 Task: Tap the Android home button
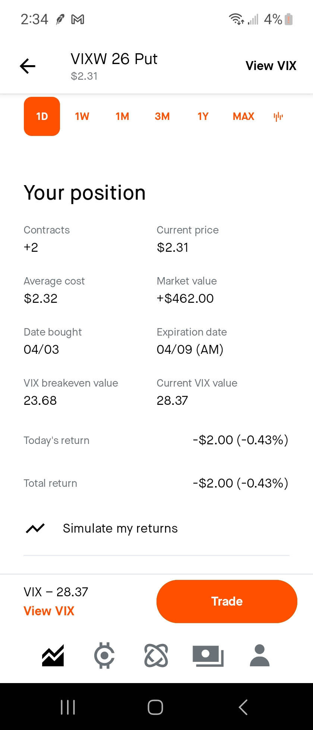(x=155, y=707)
